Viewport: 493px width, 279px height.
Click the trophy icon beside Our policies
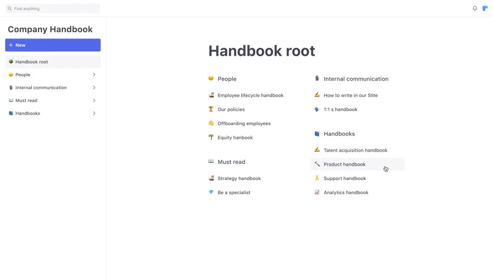(x=211, y=109)
